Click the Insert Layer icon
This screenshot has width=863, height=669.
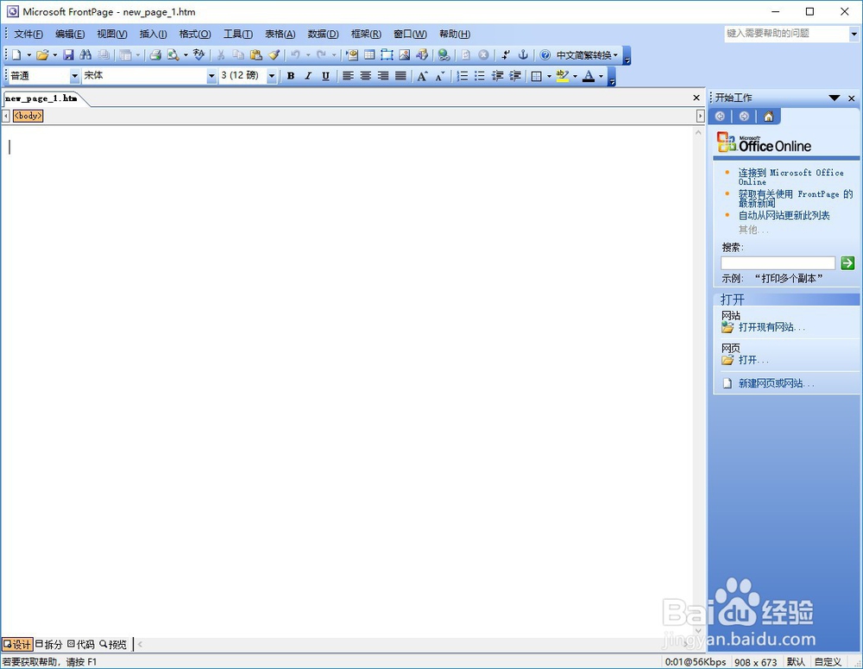coord(387,54)
